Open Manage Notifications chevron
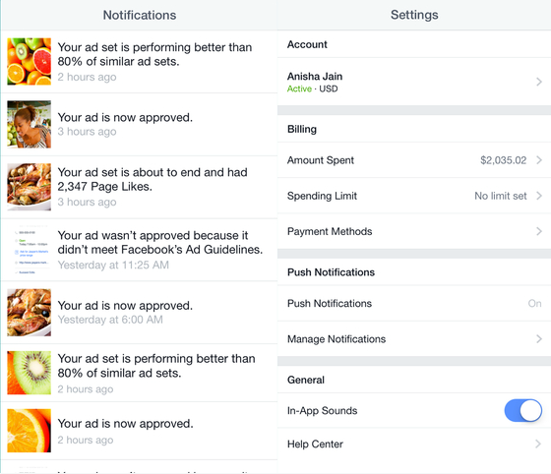The width and height of the screenshot is (551, 474). 539,339
